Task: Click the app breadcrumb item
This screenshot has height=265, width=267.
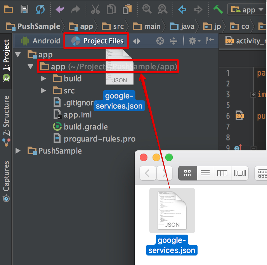Action: point(81,27)
